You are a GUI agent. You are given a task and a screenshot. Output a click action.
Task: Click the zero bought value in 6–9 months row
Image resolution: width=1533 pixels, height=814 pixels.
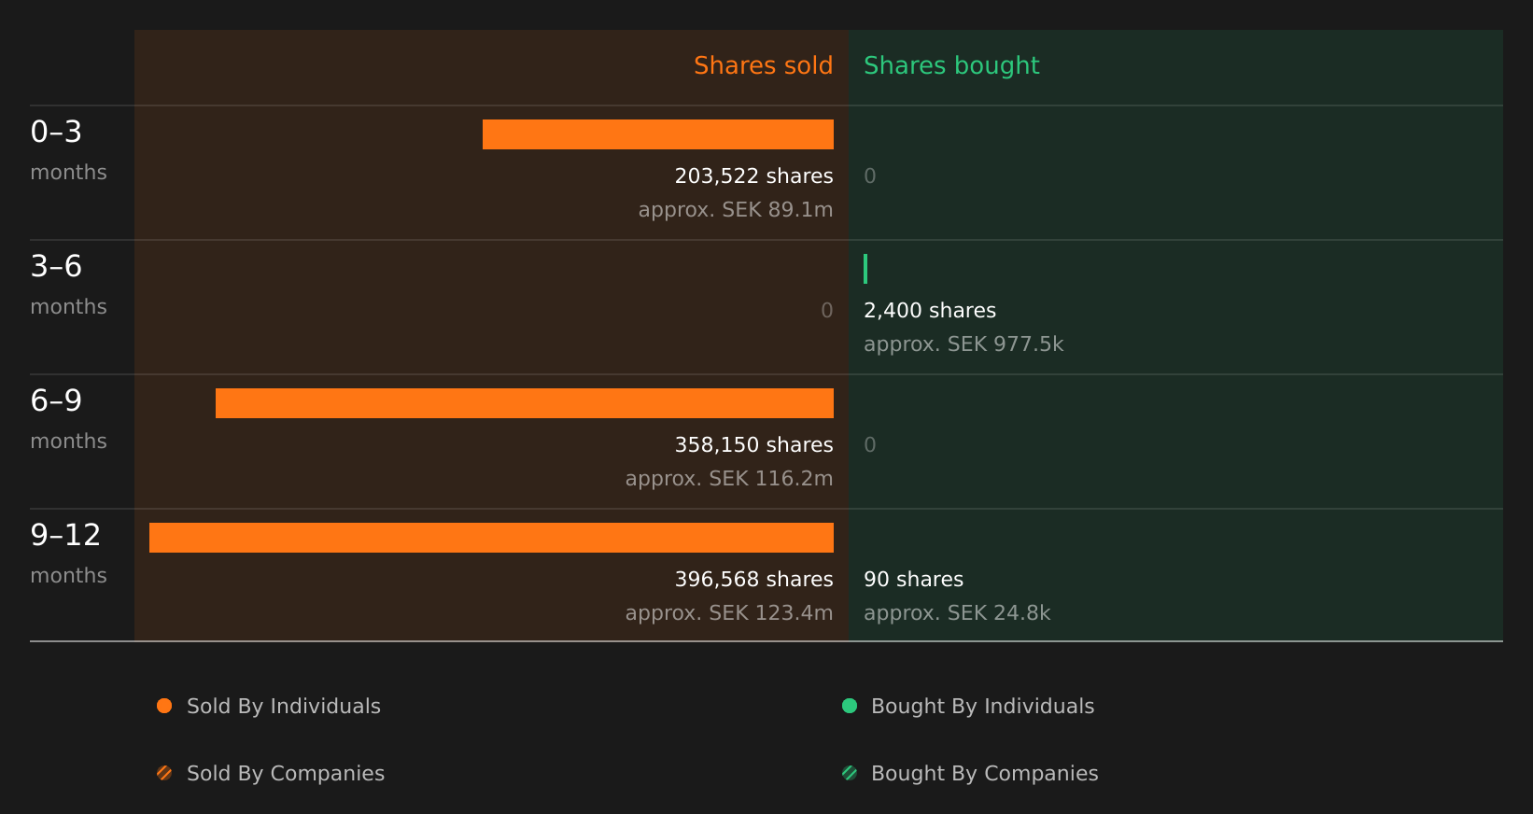870,444
